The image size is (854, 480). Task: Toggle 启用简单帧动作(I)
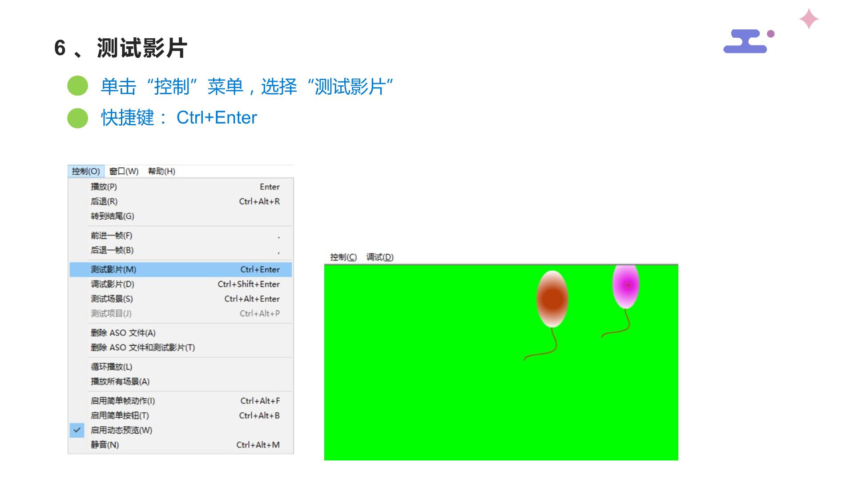[181, 401]
